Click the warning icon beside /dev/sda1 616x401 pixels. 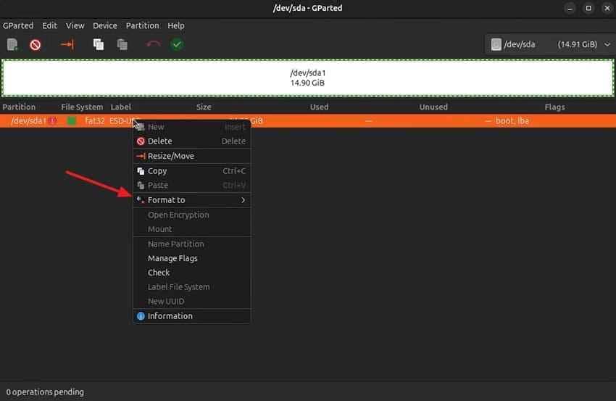coord(53,120)
